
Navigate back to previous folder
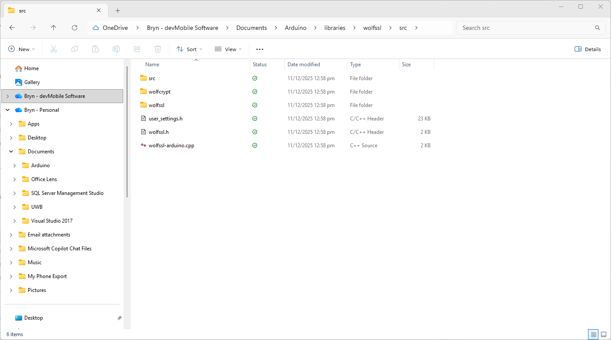pyautogui.click(x=12, y=28)
